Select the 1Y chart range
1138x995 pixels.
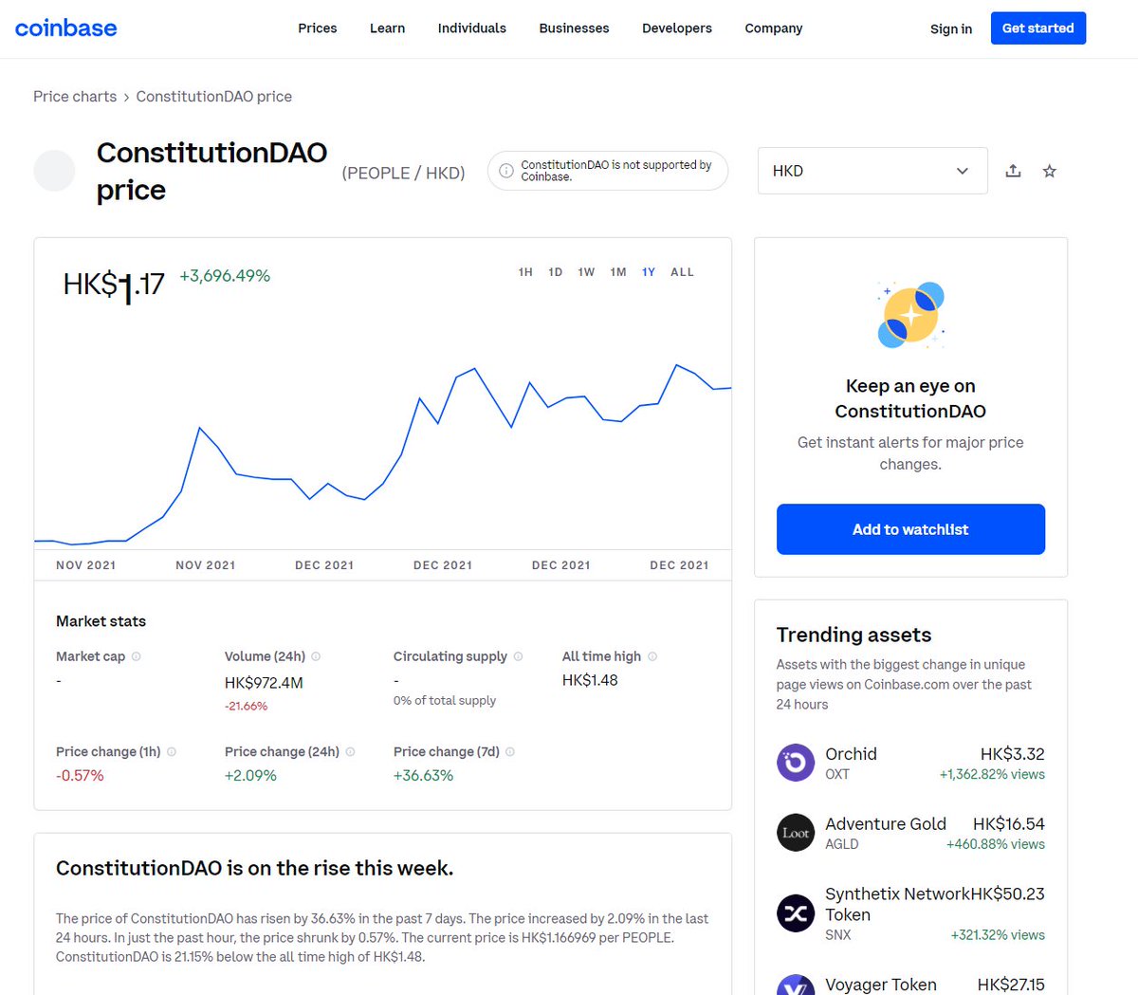click(x=649, y=272)
